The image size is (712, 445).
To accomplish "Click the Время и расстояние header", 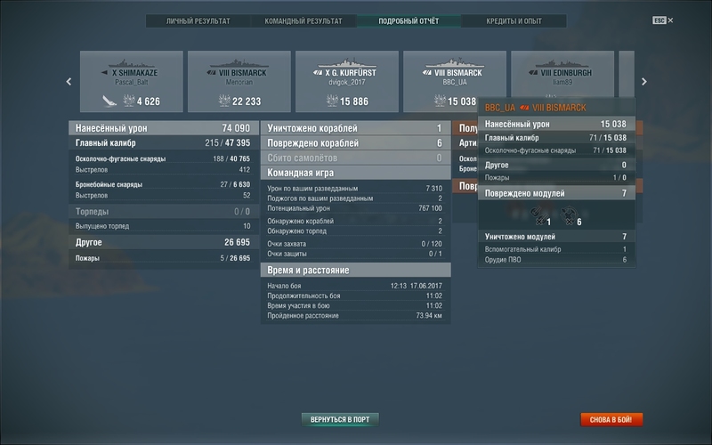I will tap(355, 270).
